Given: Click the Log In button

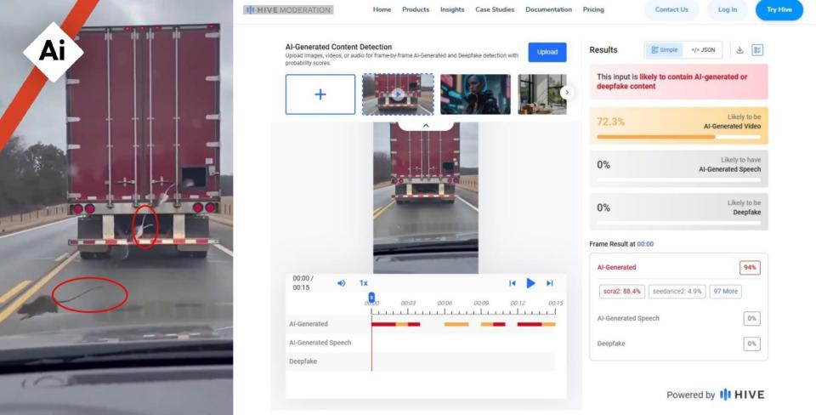Looking at the screenshot, I should 728,9.
